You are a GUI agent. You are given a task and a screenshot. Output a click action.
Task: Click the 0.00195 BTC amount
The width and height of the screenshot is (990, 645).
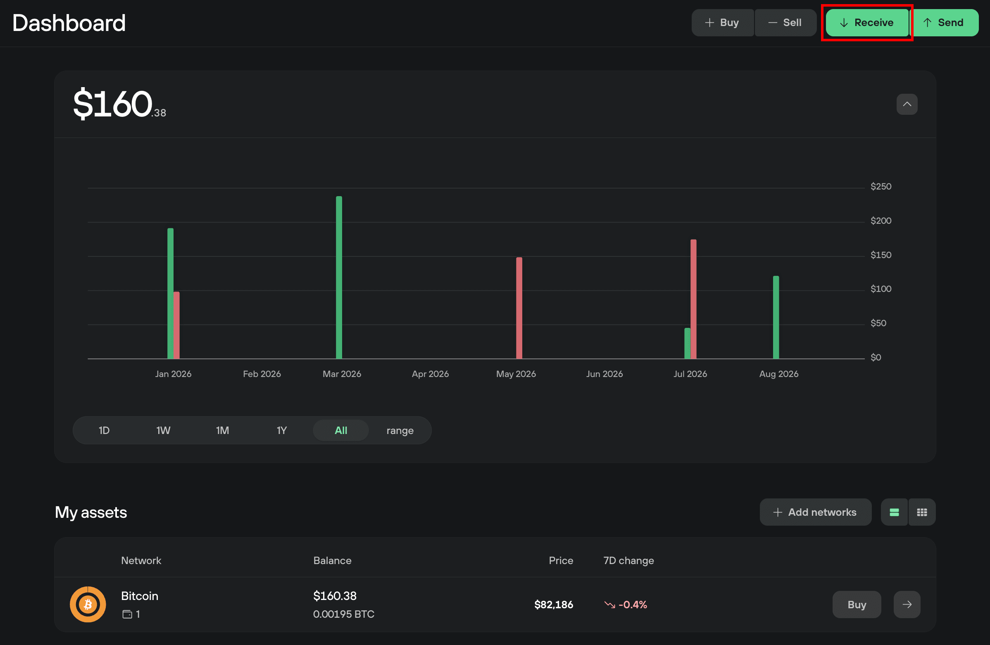click(x=344, y=614)
